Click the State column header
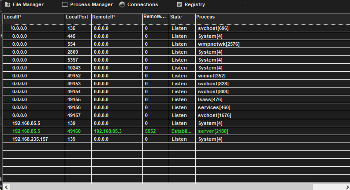 tap(182, 17)
